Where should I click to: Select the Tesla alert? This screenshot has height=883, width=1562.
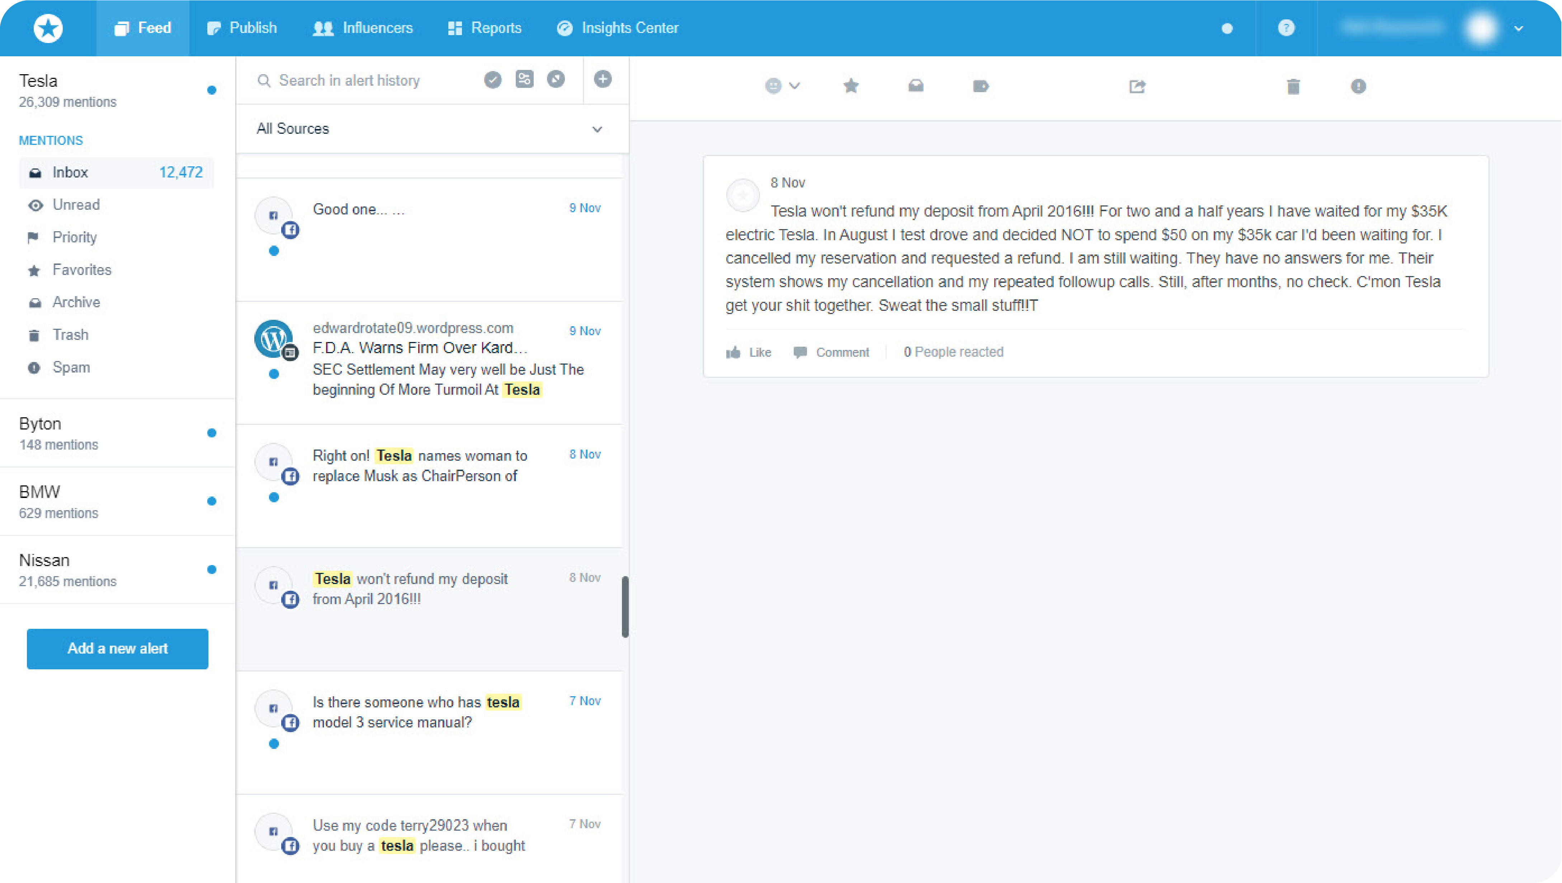[117, 90]
